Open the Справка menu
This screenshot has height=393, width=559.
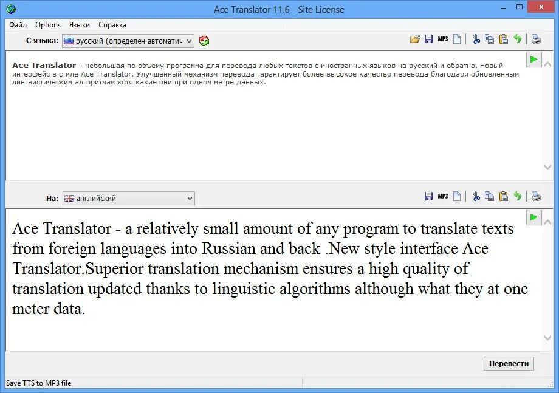click(x=112, y=25)
